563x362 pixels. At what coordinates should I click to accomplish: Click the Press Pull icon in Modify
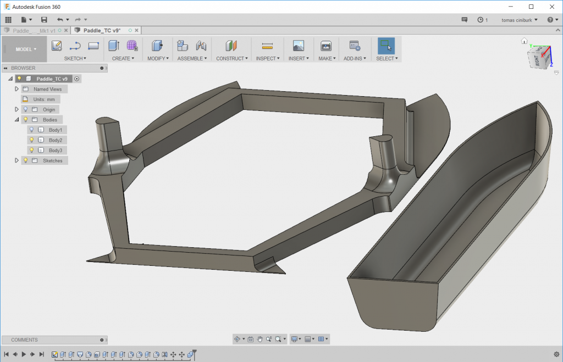tap(157, 46)
